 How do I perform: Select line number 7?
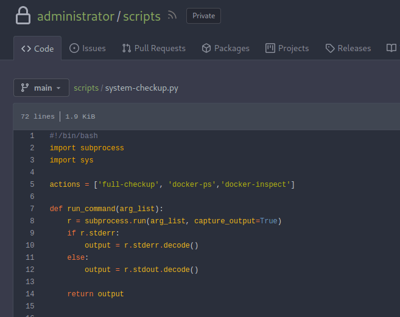click(32, 209)
